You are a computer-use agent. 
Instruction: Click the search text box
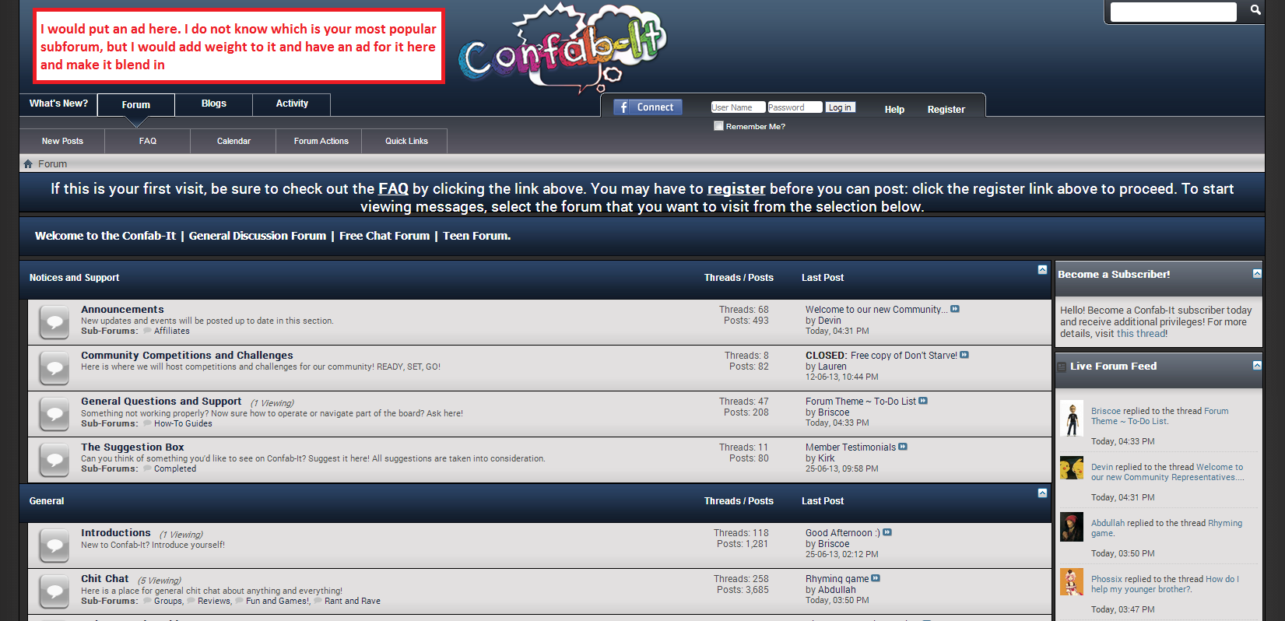click(x=1173, y=12)
